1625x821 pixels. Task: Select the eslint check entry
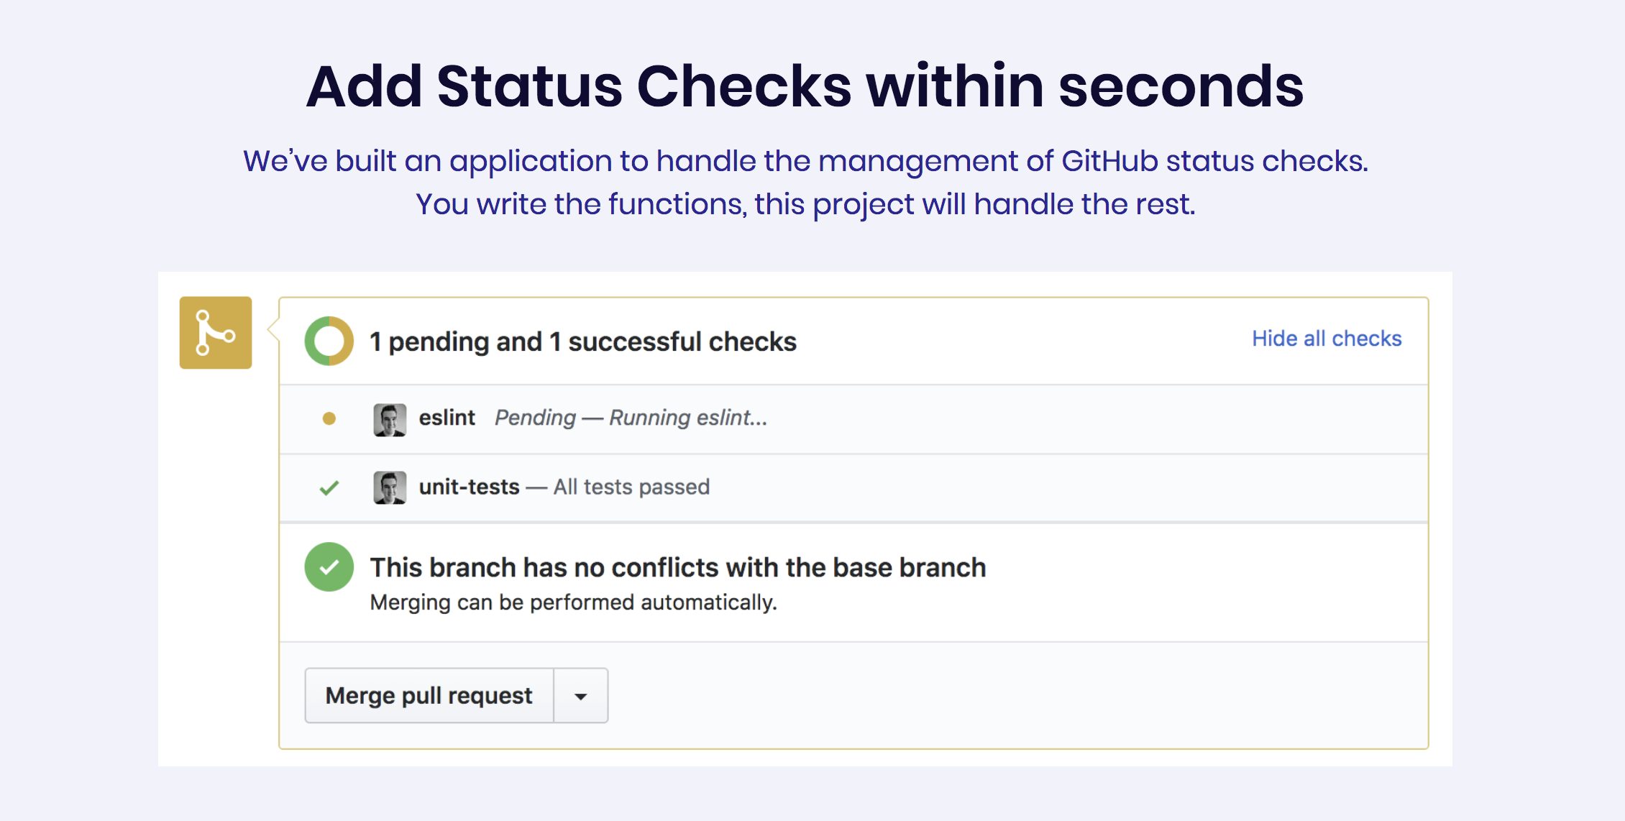pyautogui.click(x=447, y=418)
